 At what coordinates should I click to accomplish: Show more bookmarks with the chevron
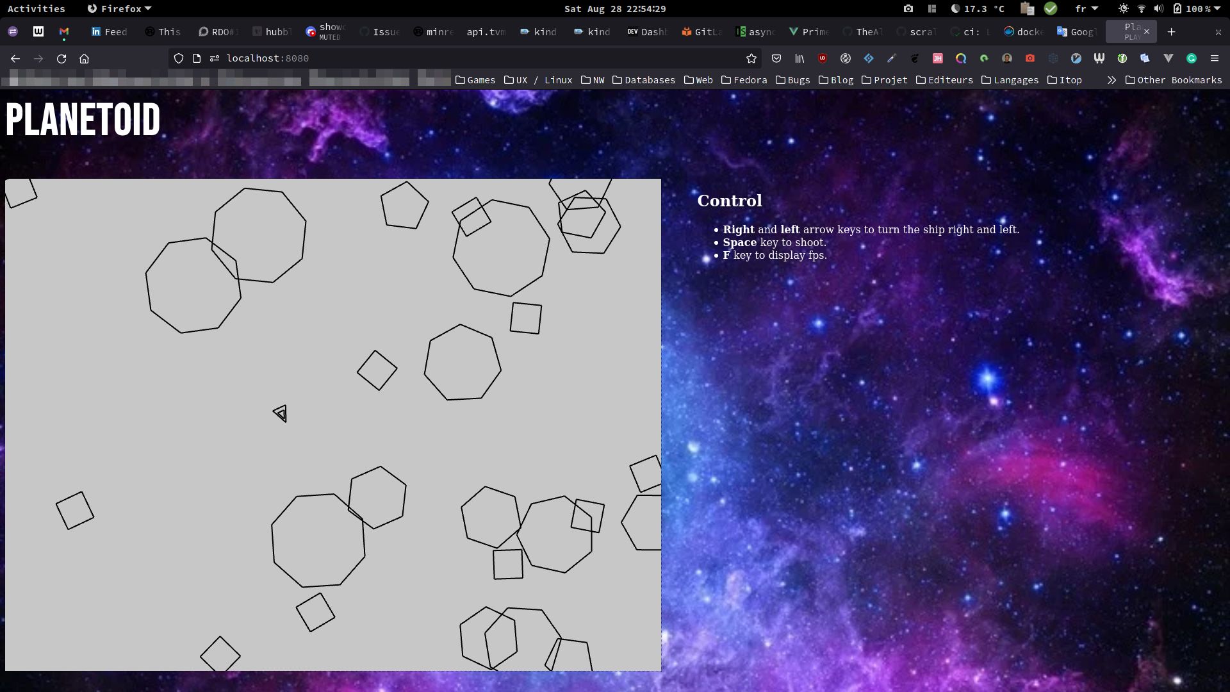1111,80
